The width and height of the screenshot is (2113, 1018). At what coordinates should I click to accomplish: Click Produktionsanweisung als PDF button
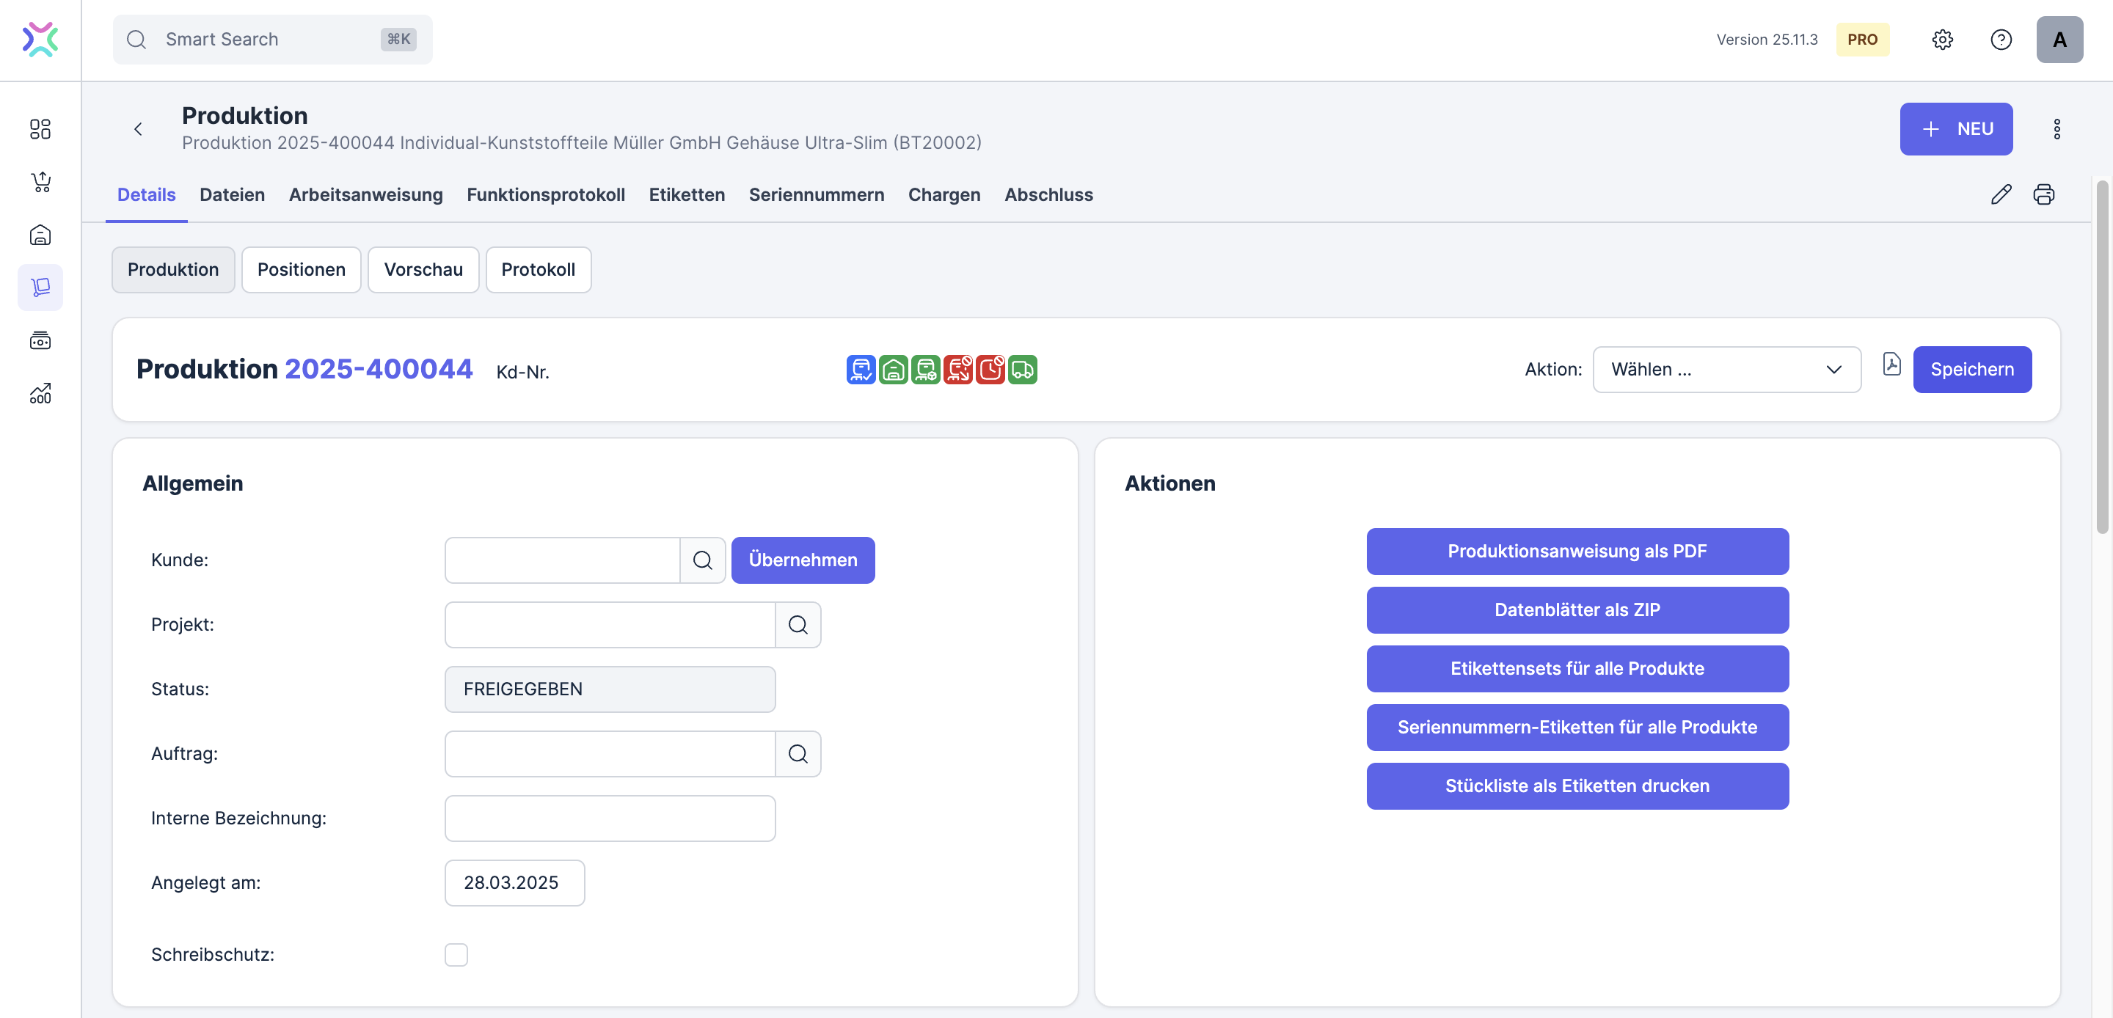[1577, 552]
